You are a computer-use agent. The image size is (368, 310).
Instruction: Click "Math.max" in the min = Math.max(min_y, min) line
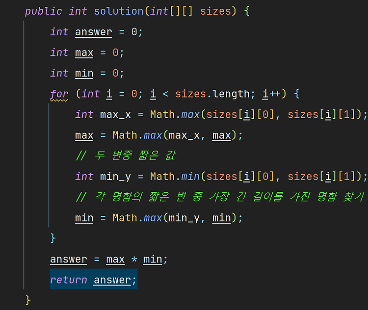click(x=137, y=218)
